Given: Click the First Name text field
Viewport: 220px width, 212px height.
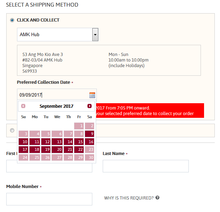Looking at the screenshot, I should [x=49, y=168].
